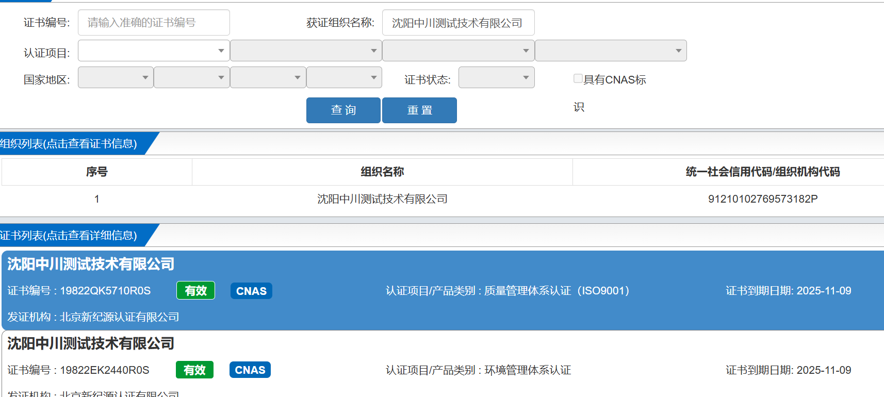This screenshot has height=397, width=884.
Task: Expand the fourth 国家地区 dropdown
Action: pos(344,77)
